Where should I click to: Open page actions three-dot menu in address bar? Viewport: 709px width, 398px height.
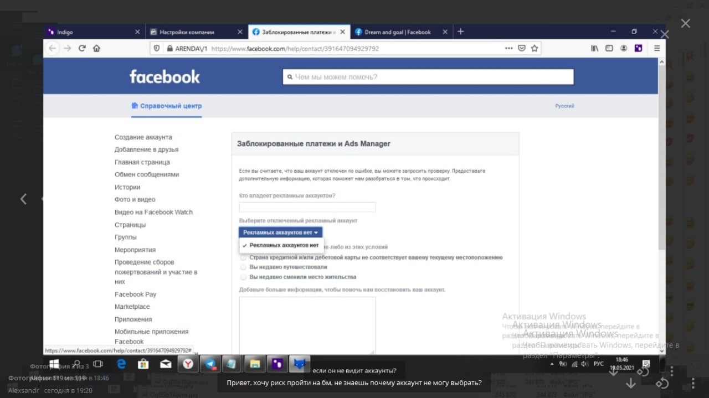(508, 48)
